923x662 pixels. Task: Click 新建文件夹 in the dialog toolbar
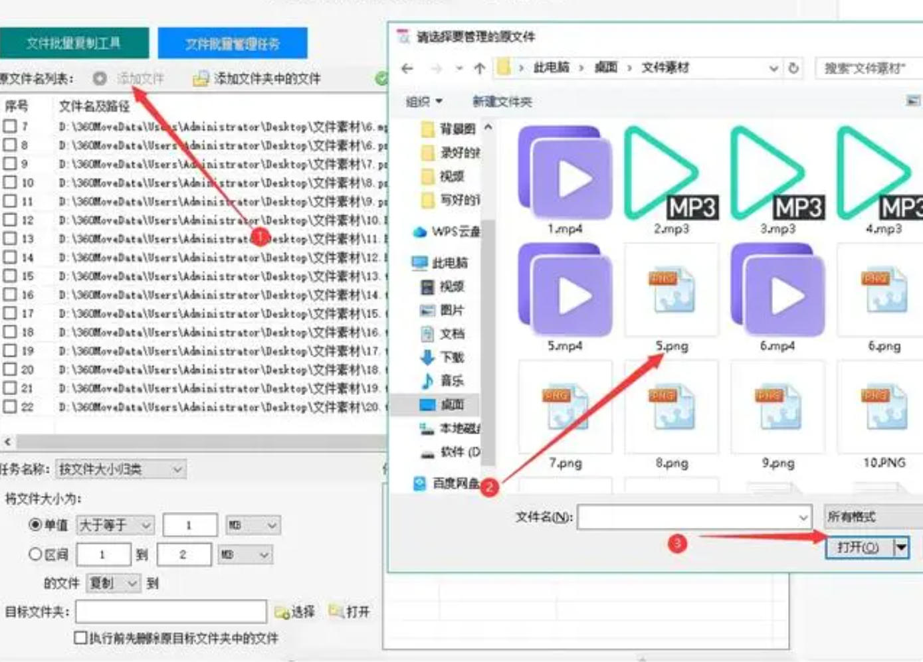(502, 102)
